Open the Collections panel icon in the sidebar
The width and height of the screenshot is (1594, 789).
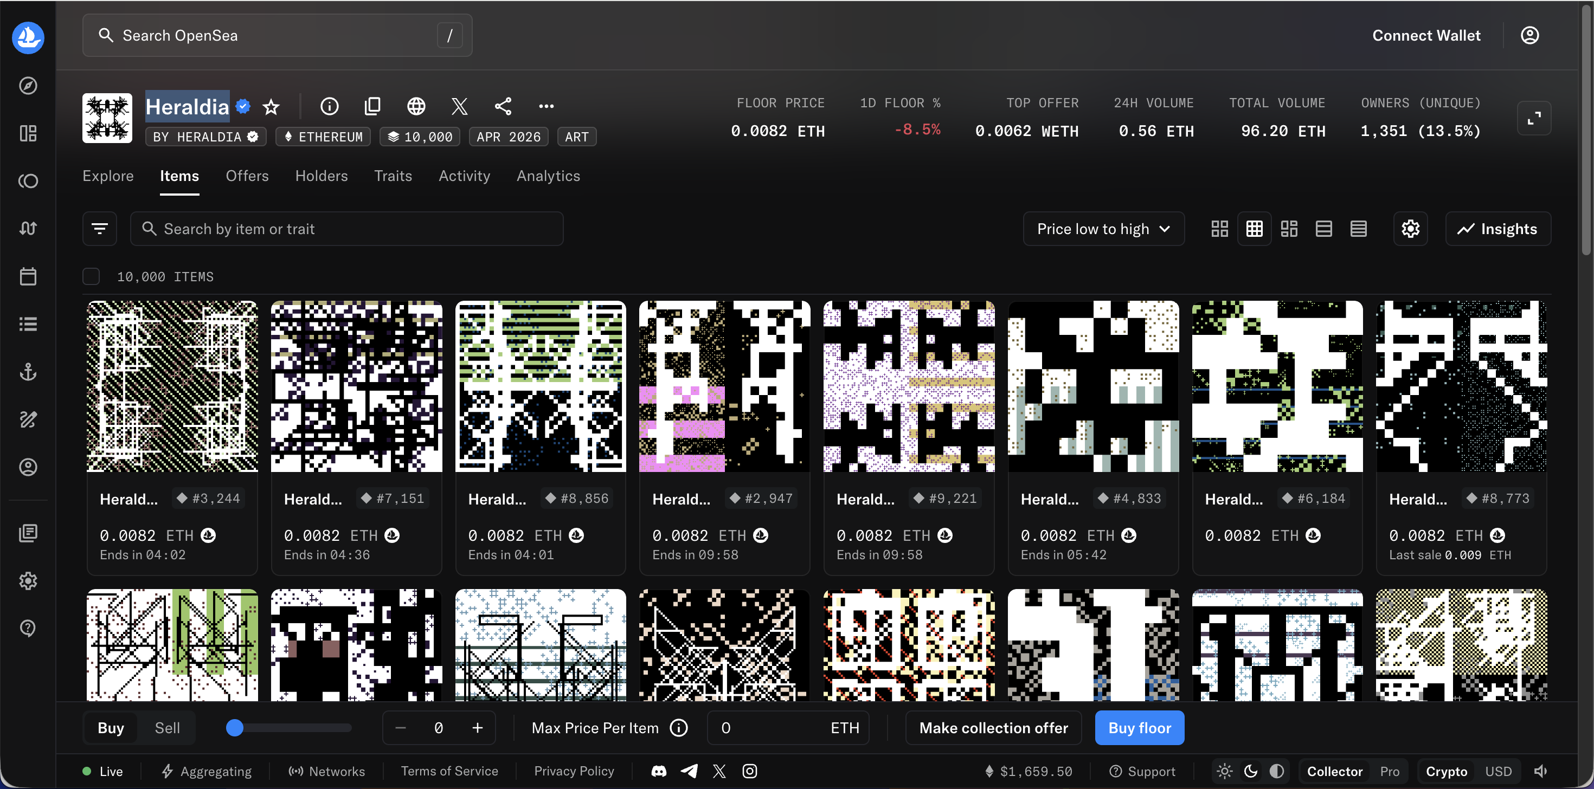tap(28, 133)
